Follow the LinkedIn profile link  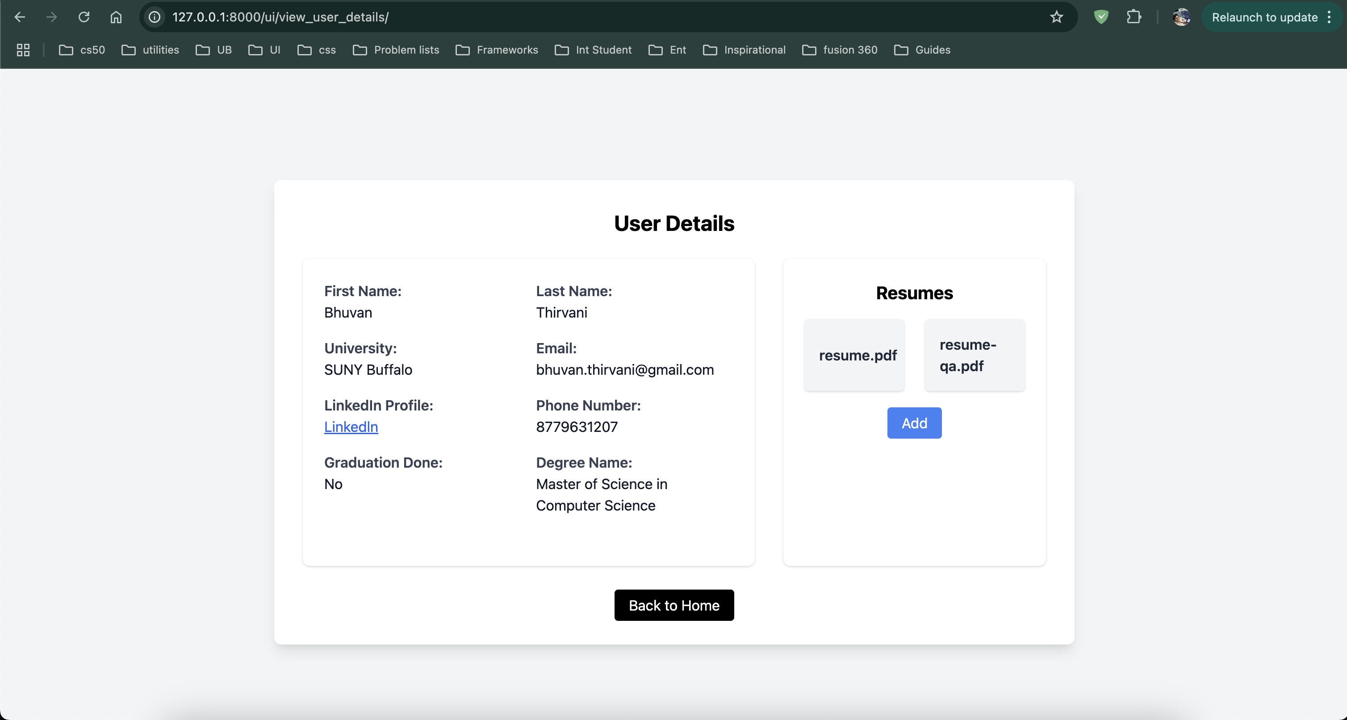click(351, 427)
